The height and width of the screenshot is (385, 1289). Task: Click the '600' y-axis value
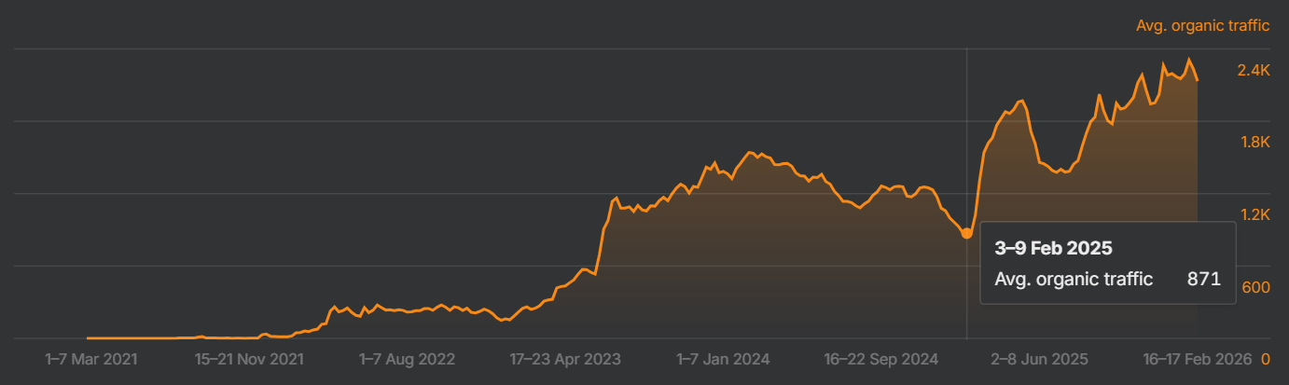pos(1257,287)
